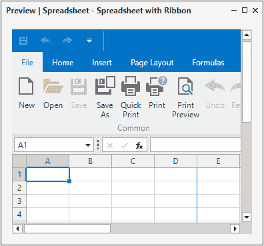The height and width of the screenshot is (246, 264).
Task: Click the ribbon's large Save button
Action: click(x=79, y=93)
